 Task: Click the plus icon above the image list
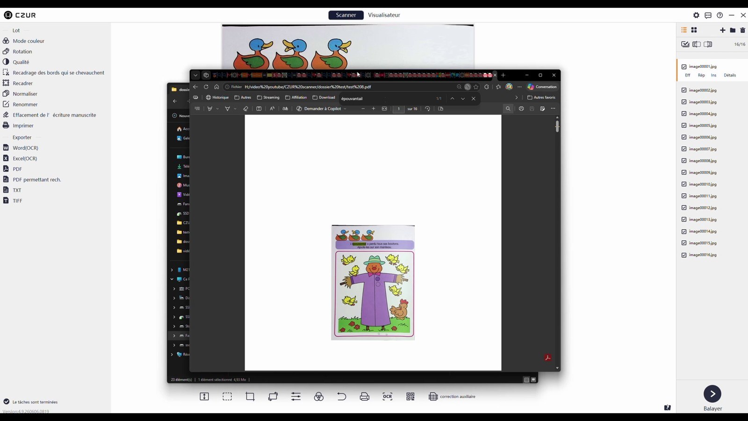(723, 30)
